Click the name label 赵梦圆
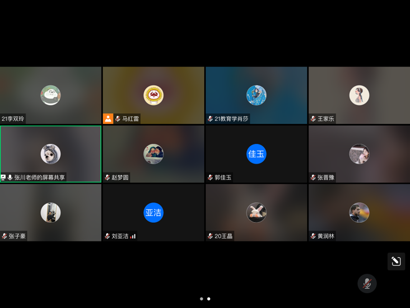Screen dimensions: 410x308 120,178
